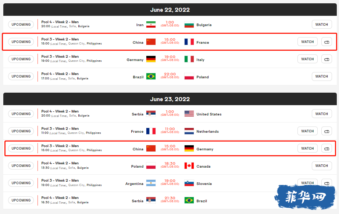Click the Bulgaria flag icon
Image resolution: width=339 pixels, height=214 pixels.
[x=189, y=24]
